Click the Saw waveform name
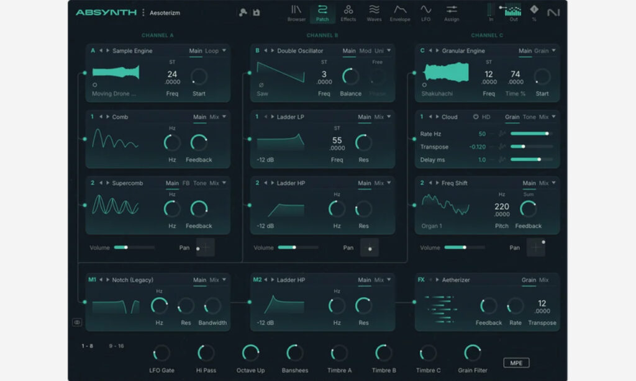The height and width of the screenshot is (381, 636). coord(263,94)
